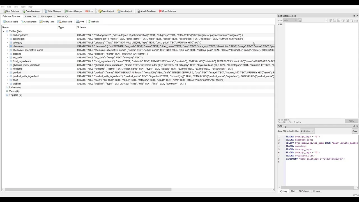Click the Open Project button
This screenshot has height=202, width=359.
(106, 11)
